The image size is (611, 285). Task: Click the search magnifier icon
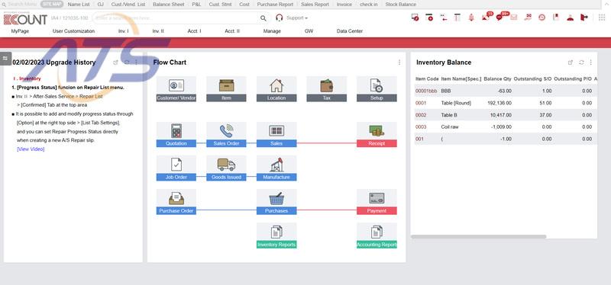tap(263, 18)
